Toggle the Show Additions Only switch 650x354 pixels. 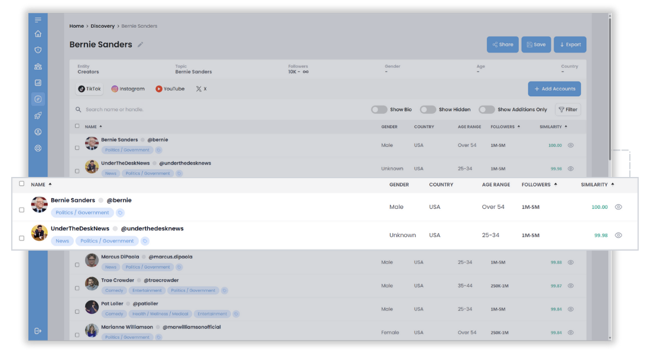pyautogui.click(x=487, y=110)
